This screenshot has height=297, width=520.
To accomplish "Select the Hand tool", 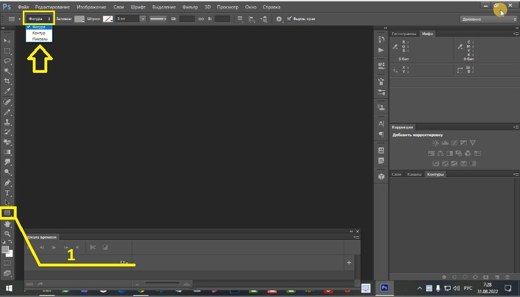I will [x=7, y=224].
